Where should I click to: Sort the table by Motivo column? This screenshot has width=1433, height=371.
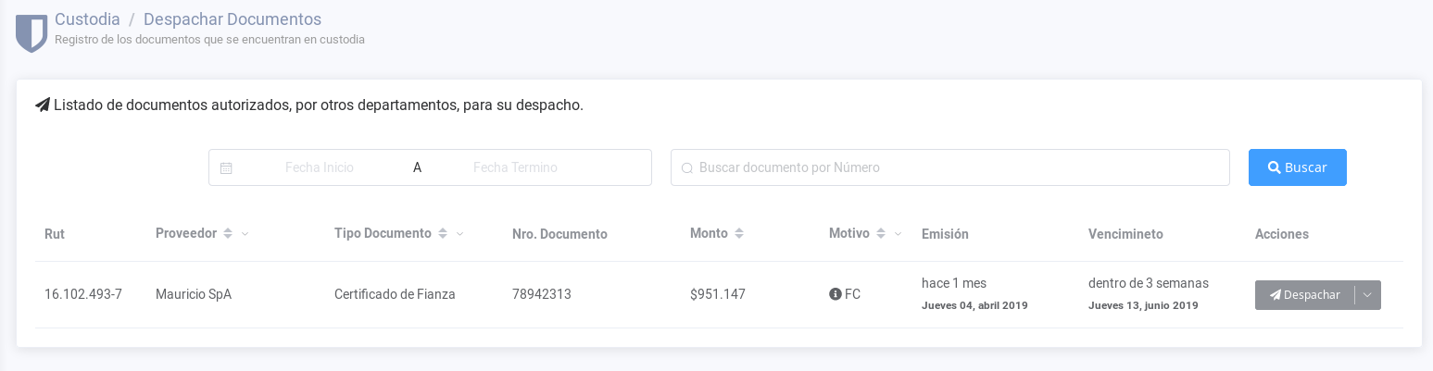pyautogui.click(x=881, y=234)
